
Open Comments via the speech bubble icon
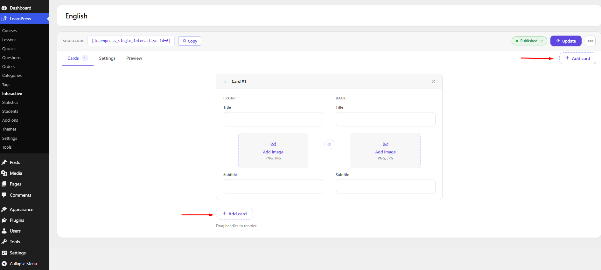coord(4,195)
